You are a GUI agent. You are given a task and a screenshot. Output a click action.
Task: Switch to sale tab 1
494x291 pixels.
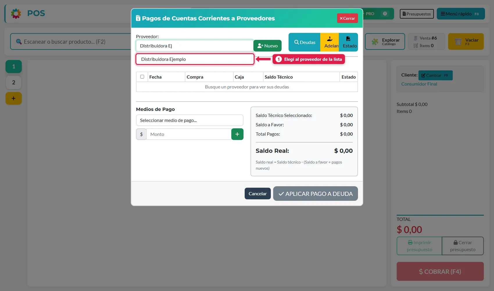14,66
